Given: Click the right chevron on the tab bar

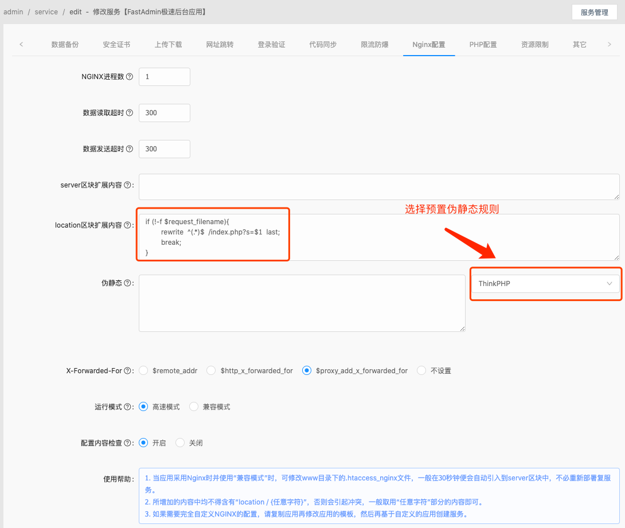Looking at the screenshot, I should pos(610,44).
